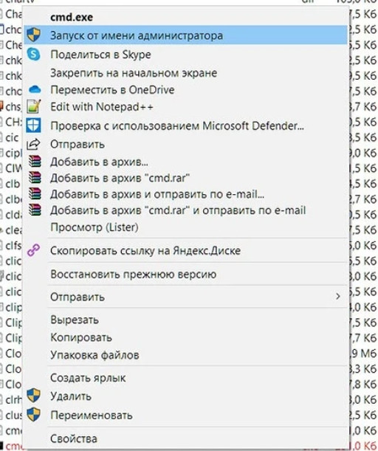Click the Skype icon in the menu
The width and height of the screenshot is (378, 451).
pos(34,54)
